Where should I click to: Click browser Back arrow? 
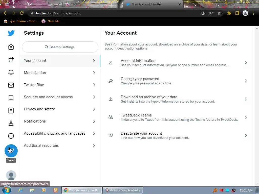pos(6,13)
